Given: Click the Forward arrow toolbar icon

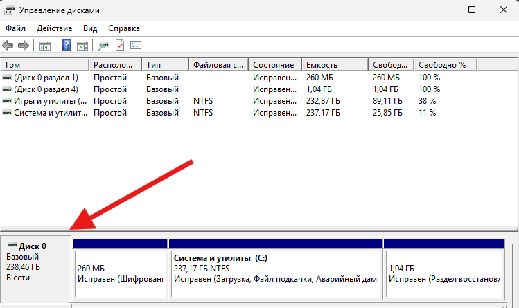Looking at the screenshot, I should coord(24,46).
